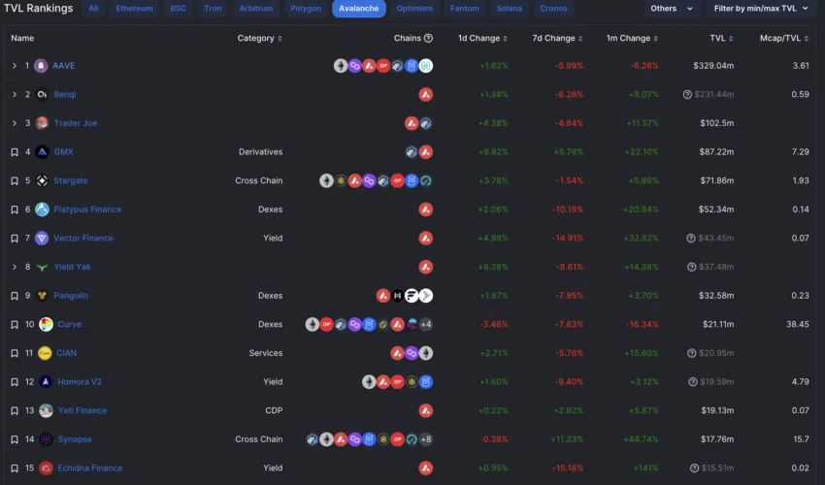
Task: Open the AAVE protocol logo icon
Action: (x=41, y=66)
